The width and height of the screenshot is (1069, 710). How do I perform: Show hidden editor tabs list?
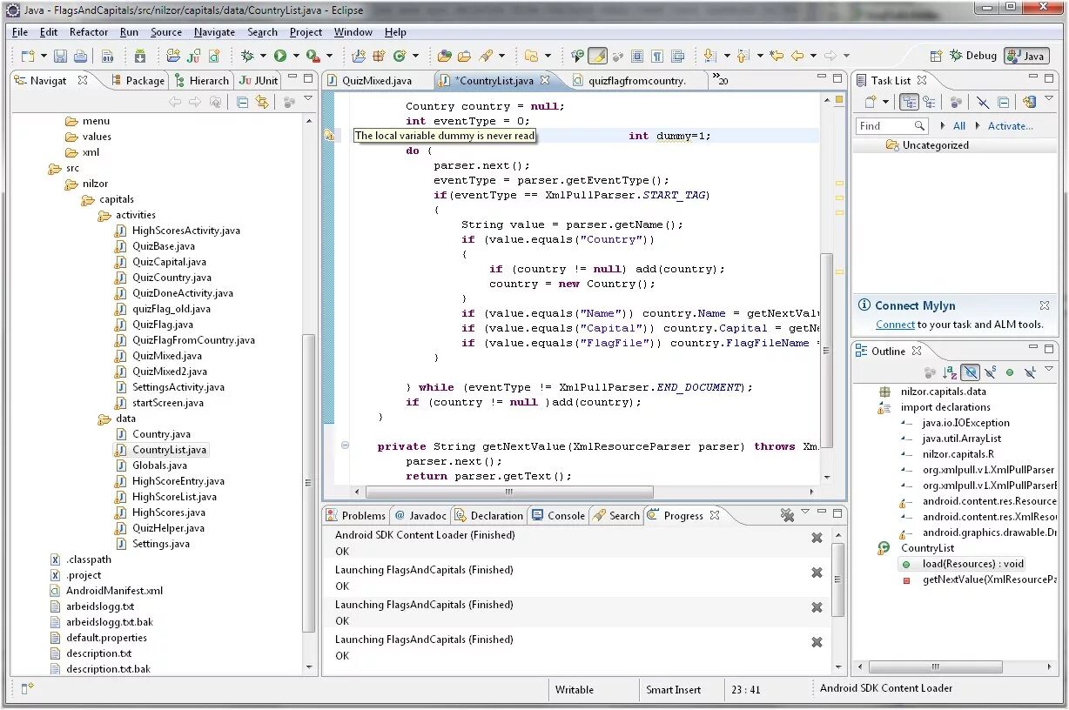tap(721, 80)
